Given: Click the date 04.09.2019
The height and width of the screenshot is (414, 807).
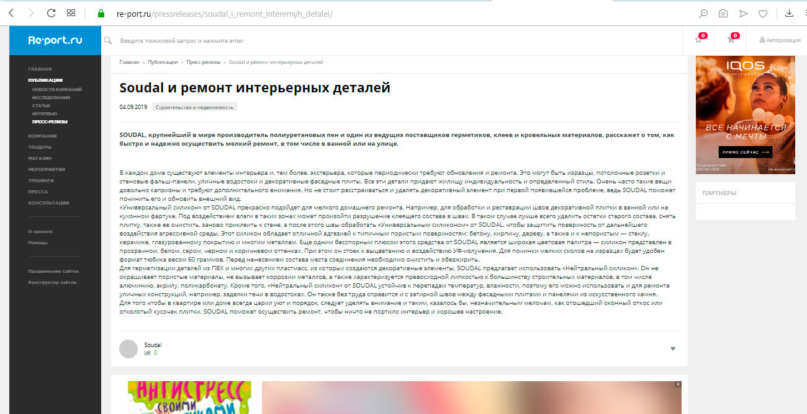Looking at the screenshot, I should pyautogui.click(x=133, y=107).
